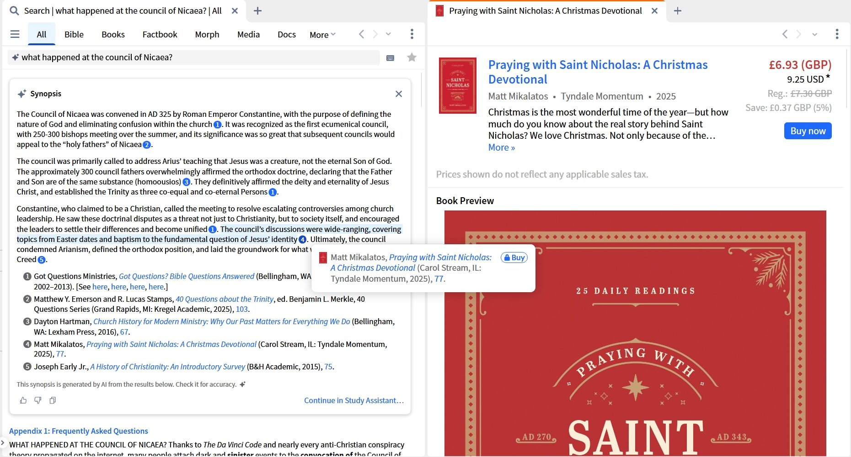Open A History of Christianity source link
The height and width of the screenshot is (457, 851).
pos(168,367)
